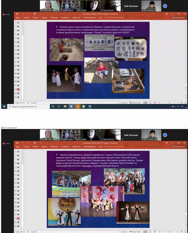Switch to Normal view icon, upper screenshot
Screen dimensions: 188x233
click(x=145, y=103)
